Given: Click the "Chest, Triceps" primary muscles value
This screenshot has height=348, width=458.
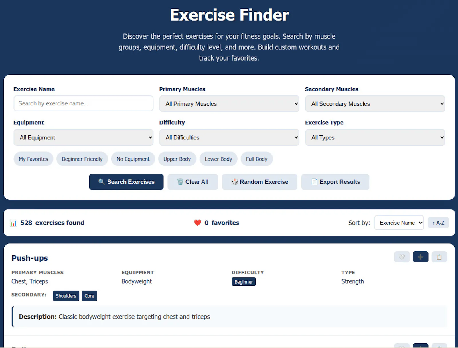Looking at the screenshot, I should point(30,281).
